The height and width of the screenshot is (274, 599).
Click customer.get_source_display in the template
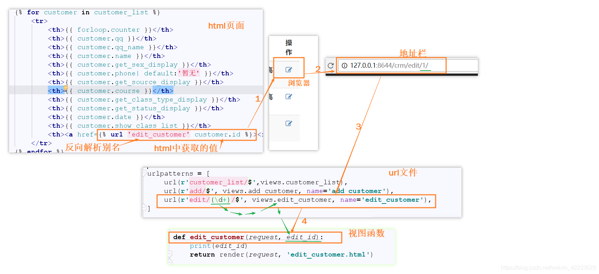coord(134,82)
